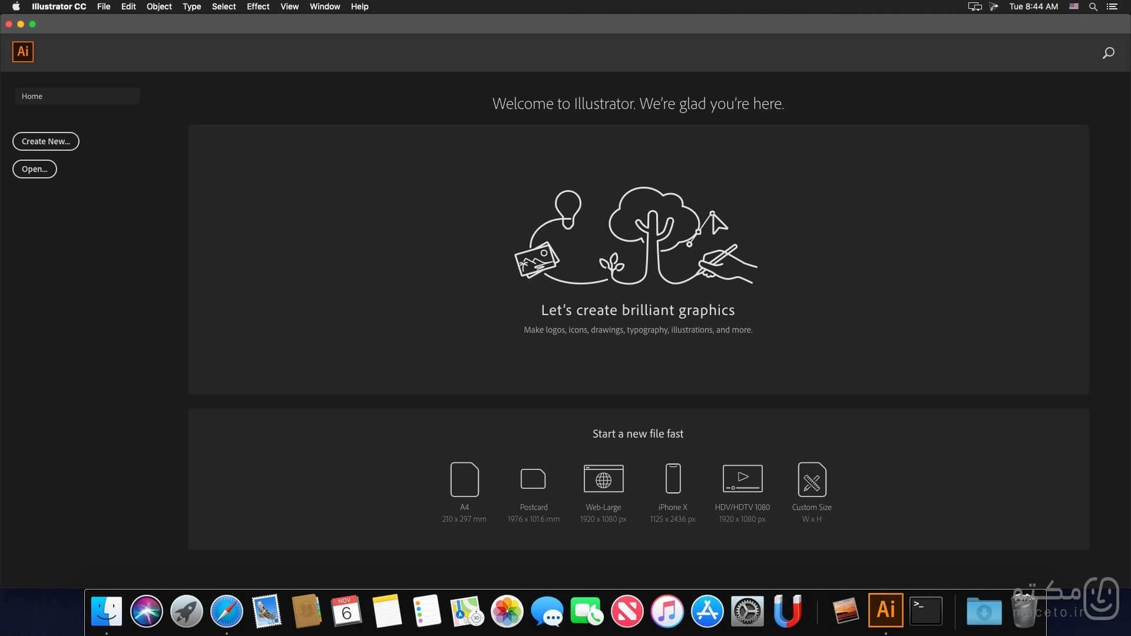1131x636 pixels.
Task: Open Notes from the Dock
Action: point(387,611)
